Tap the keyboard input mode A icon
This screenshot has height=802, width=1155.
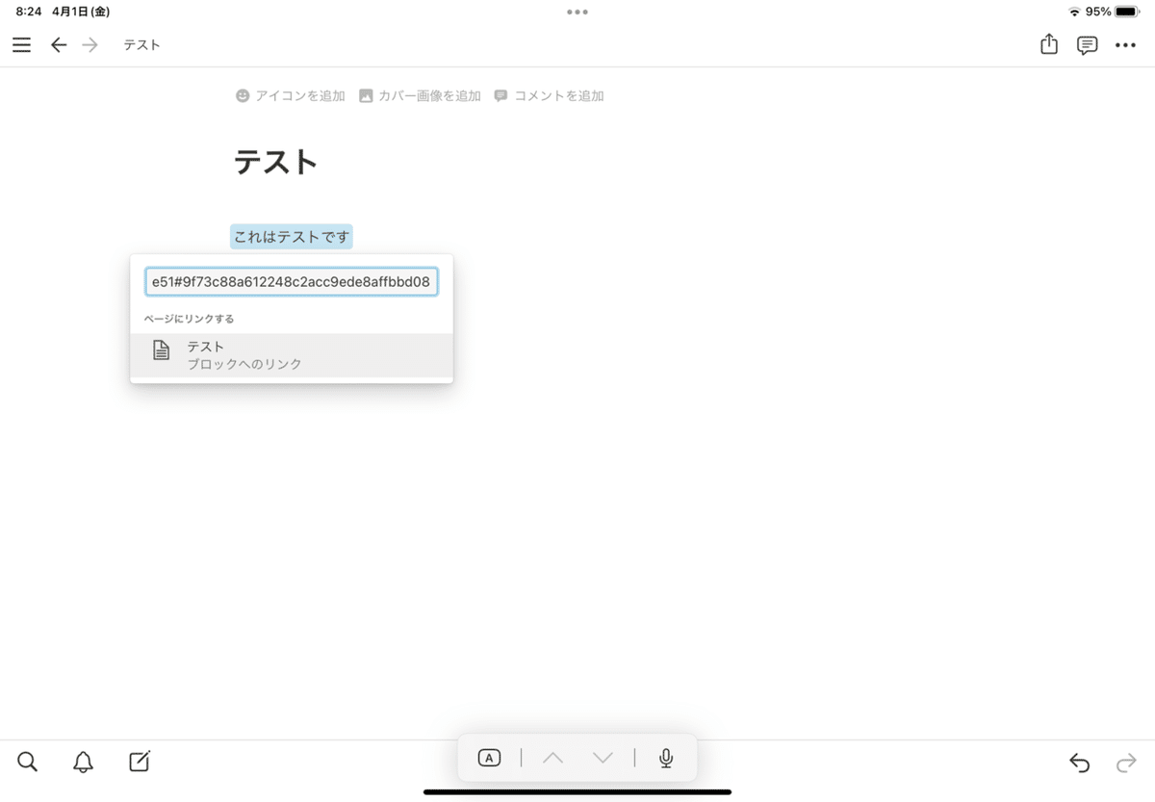coord(489,758)
